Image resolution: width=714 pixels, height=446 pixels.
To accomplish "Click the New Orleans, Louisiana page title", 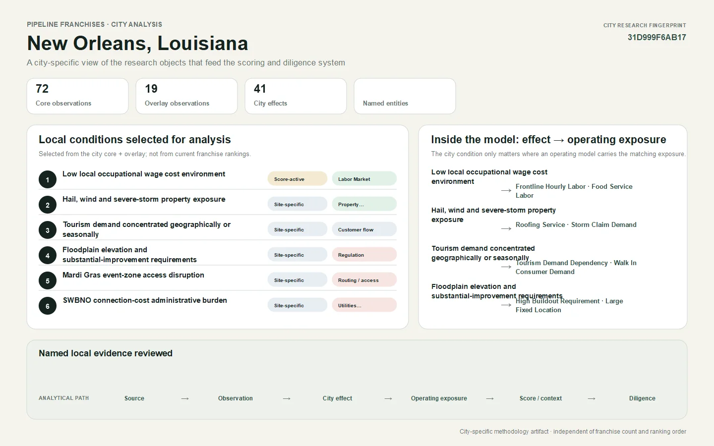I will tap(137, 44).
